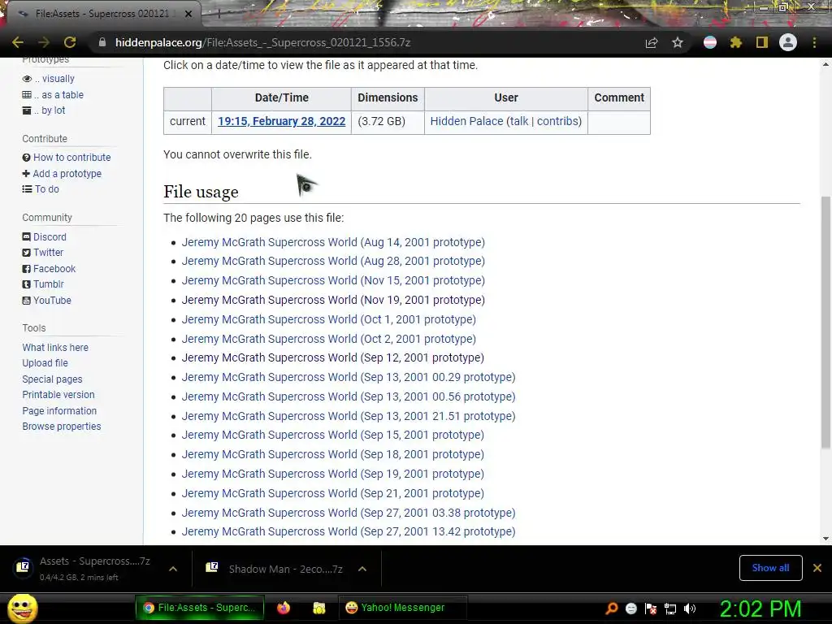This screenshot has width=832, height=624.
Task: Toggle the browser side panel icon
Action: 762,42
